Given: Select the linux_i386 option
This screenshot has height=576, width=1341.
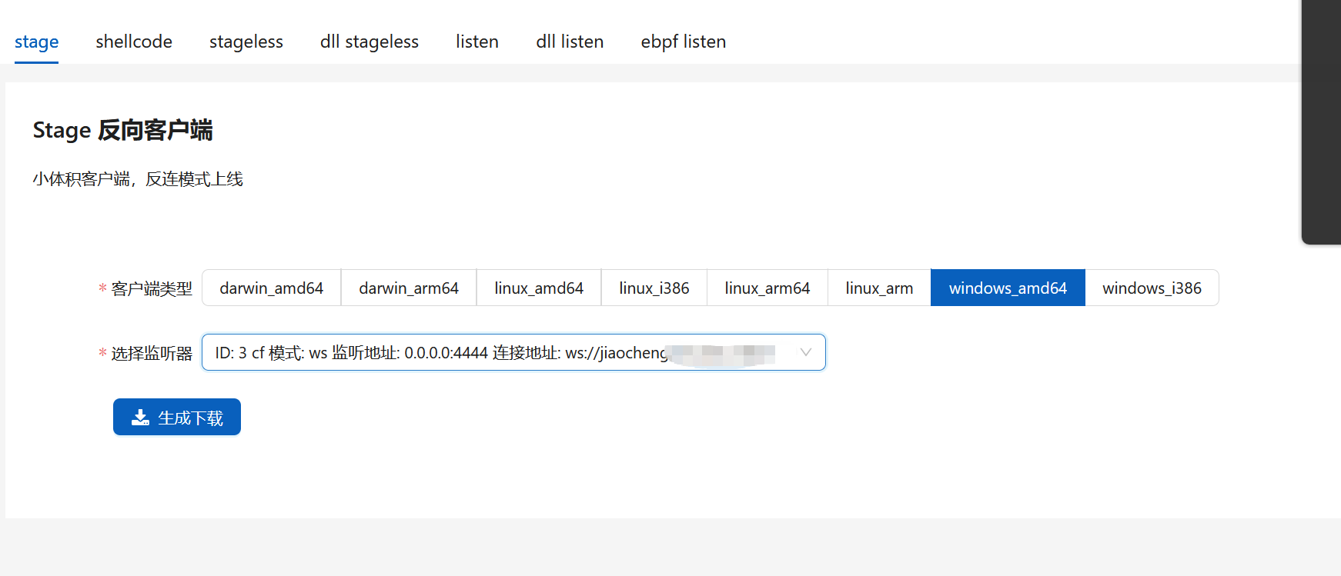Looking at the screenshot, I should 654,288.
